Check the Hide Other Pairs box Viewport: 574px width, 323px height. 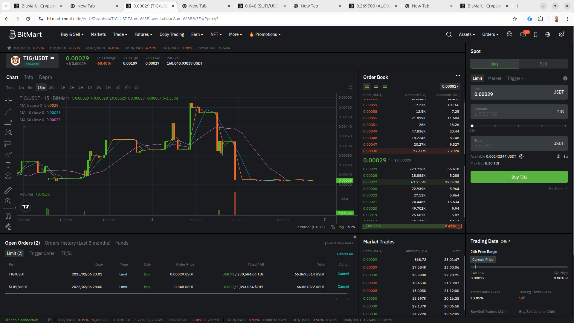tap(323, 243)
